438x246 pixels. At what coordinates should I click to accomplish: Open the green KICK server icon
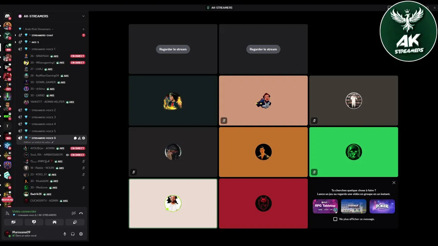pos(8,116)
